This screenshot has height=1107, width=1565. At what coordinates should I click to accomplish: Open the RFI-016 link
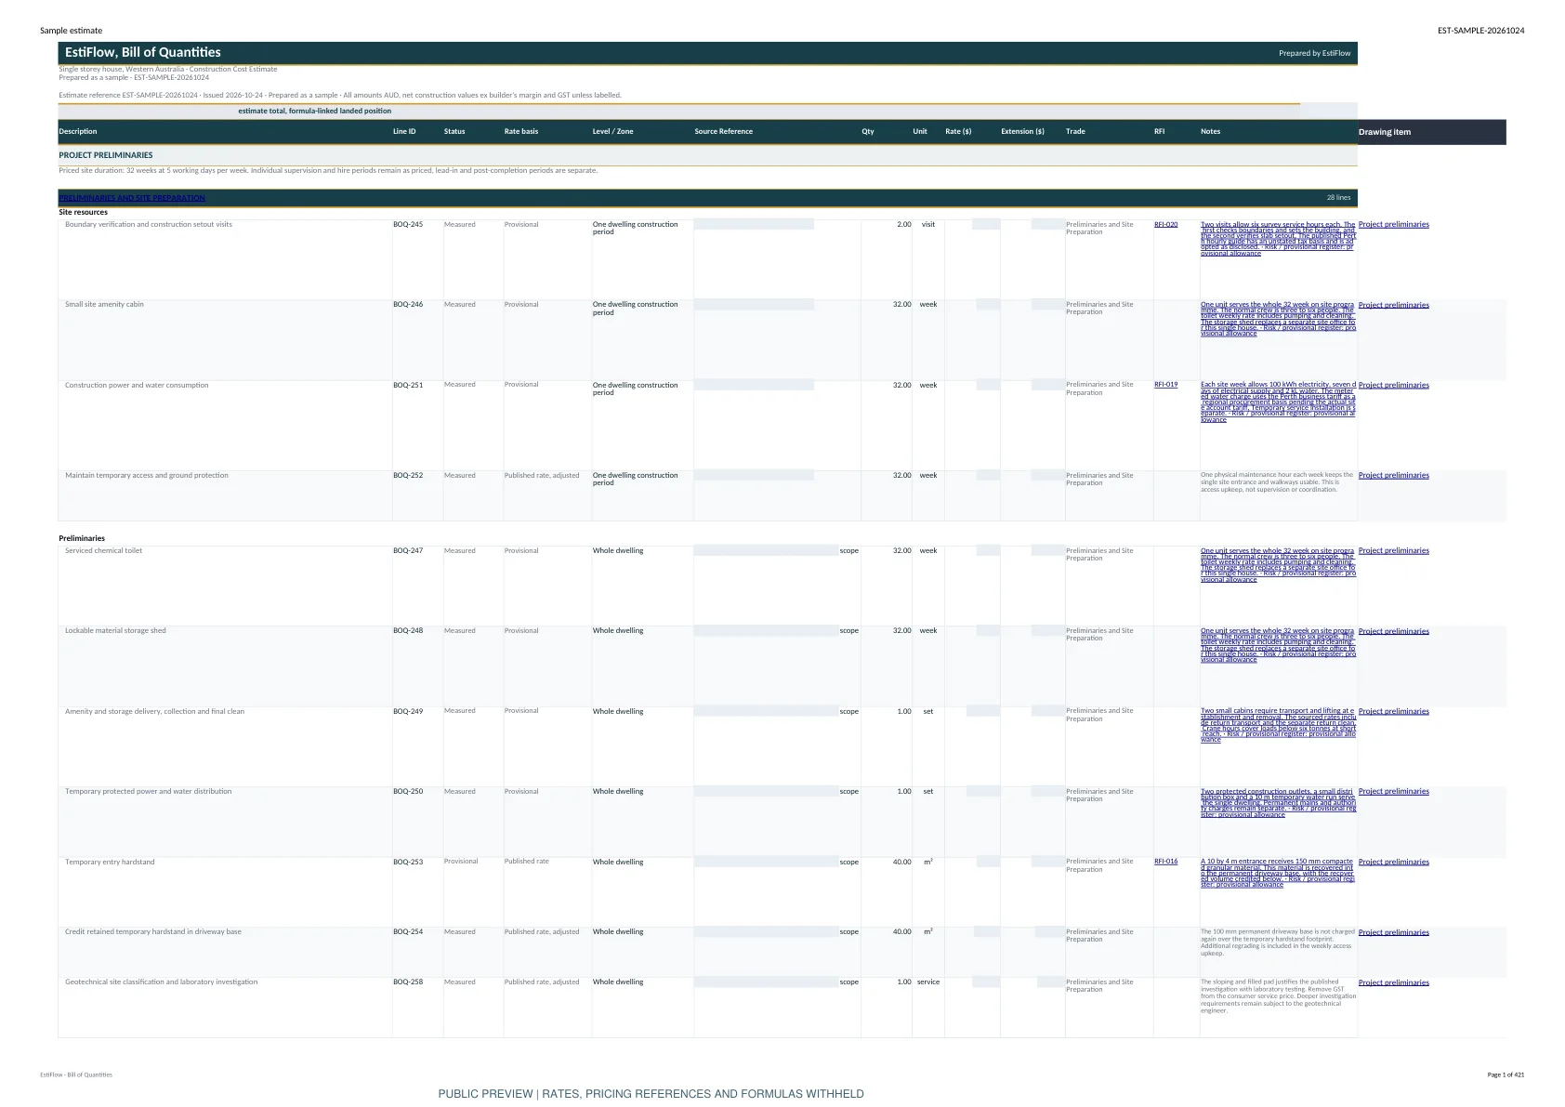(x=1165, y=861)
